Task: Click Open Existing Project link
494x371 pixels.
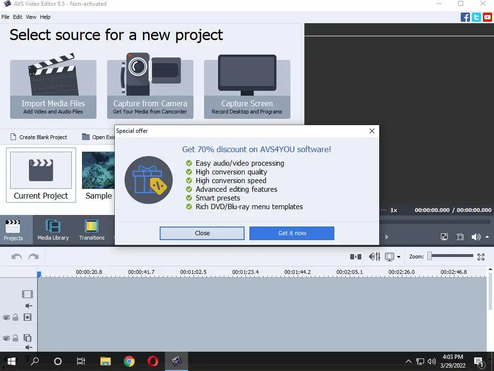Action: click(x=98, y=137)
